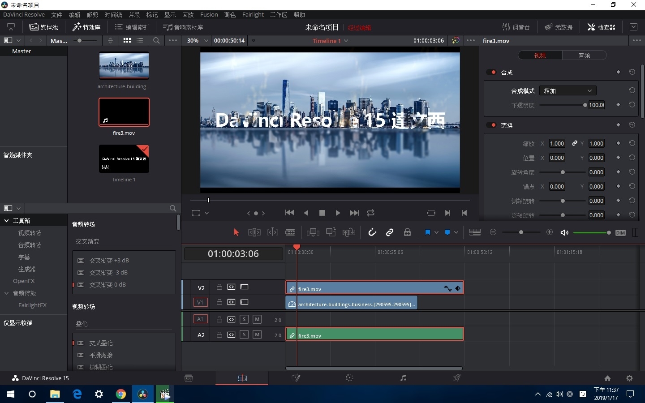
Task: Open the Fusion page icon
Action: click(x=296, y=378)
